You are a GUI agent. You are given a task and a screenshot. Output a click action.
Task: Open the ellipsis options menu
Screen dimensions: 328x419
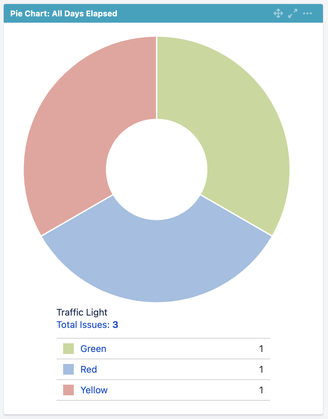[x=307, y=13]
